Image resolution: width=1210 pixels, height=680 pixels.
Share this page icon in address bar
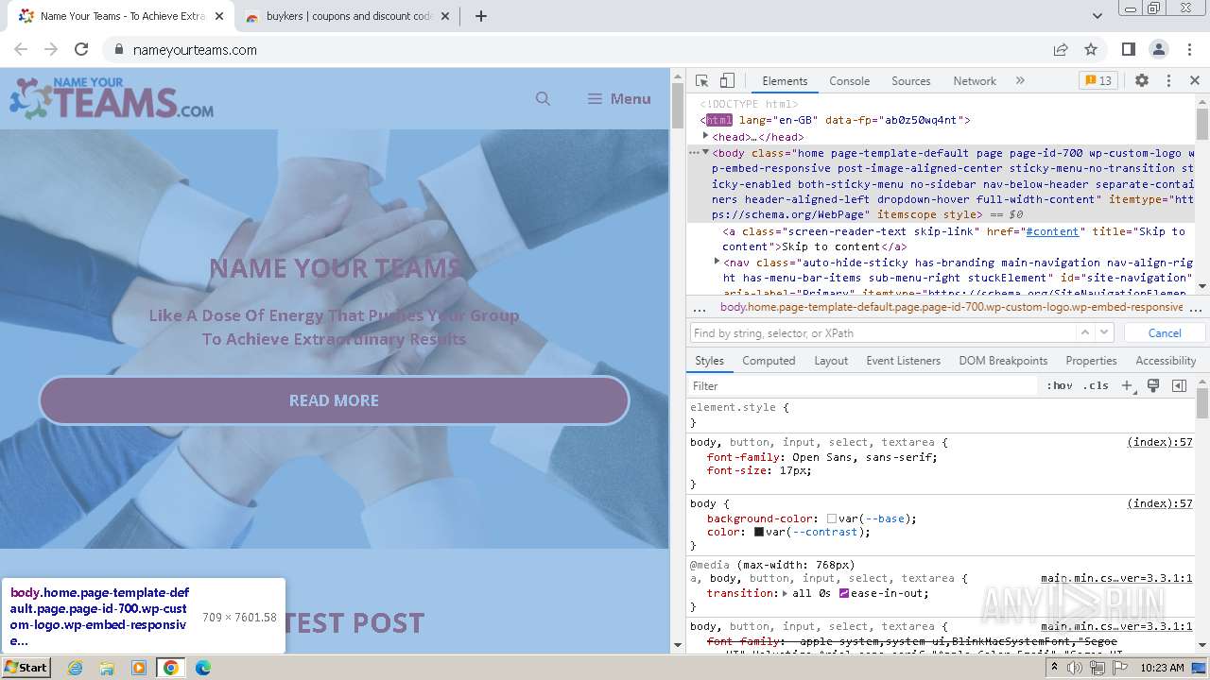click(x=1061, y=49)
